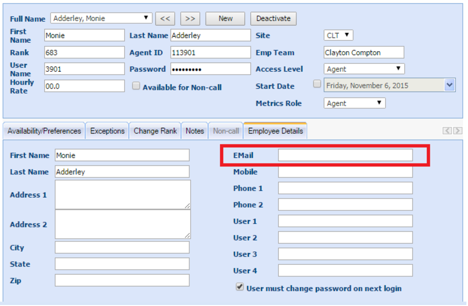Viewport: 468px width, 306px height.
Task: Click the previous record << button
Action: [x=165, y=18]
